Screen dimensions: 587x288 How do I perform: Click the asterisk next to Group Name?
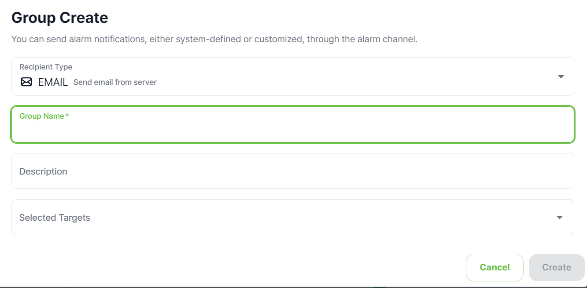click(66, 115)
